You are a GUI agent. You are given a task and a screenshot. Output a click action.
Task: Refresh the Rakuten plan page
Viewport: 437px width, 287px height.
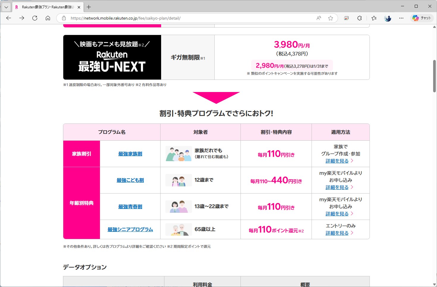click(35, 18)
